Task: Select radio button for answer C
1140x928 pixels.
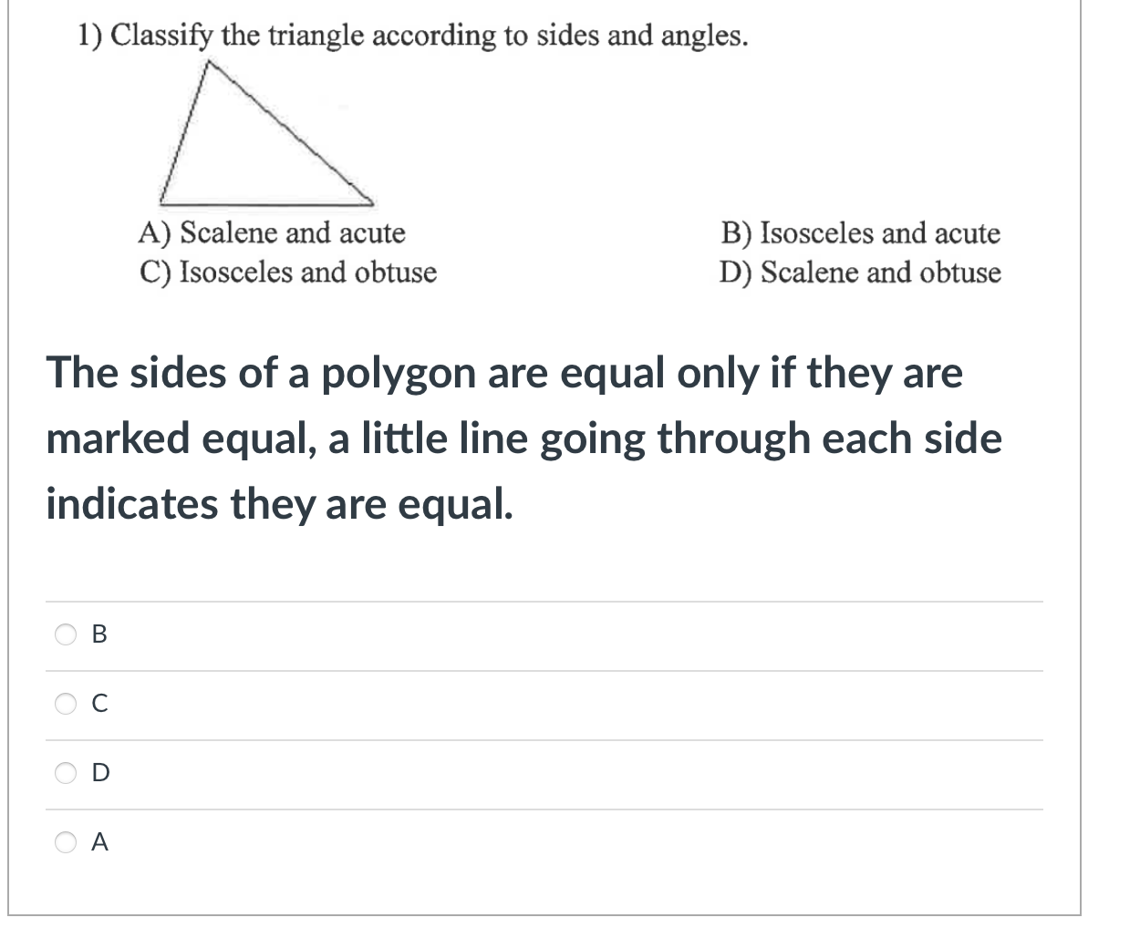Action: [64, 704]
